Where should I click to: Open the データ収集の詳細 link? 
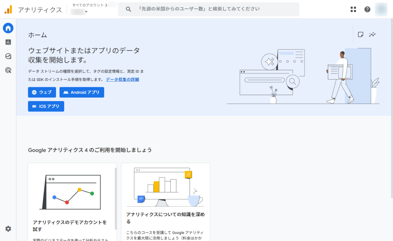click(122, 79)
